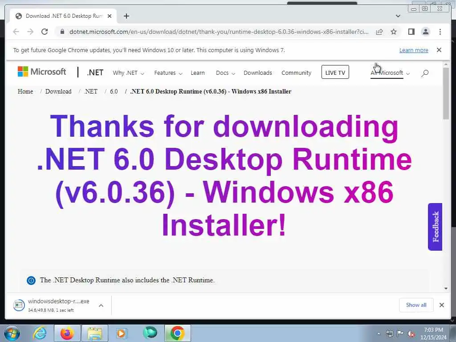Show hidden tray icons arrow
The width and height of the screenshot is (456, 342).
pos(379,334)
